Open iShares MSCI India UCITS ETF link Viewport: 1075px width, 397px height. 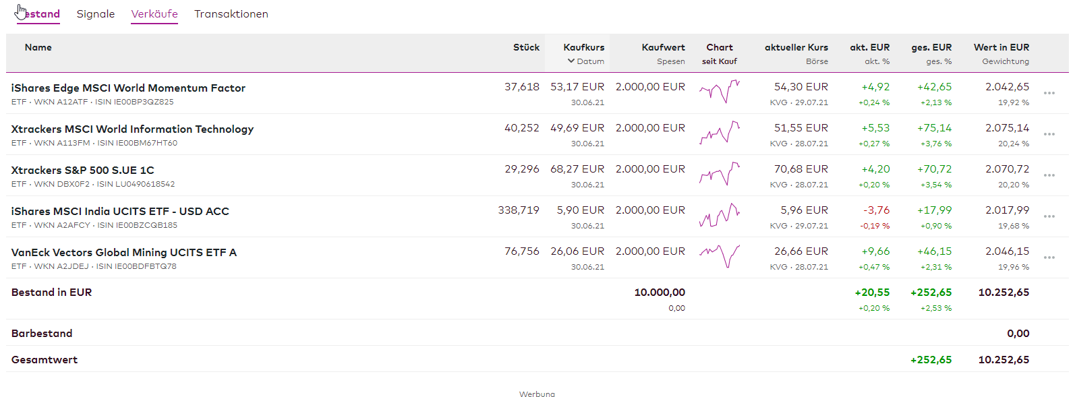tap(120, 212)
